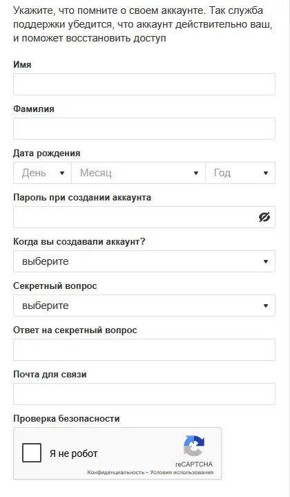Expand the Когда вы создавали аккаунт dropdown
Viewport: 290px width, 497px height.
(x=144, y=261)
